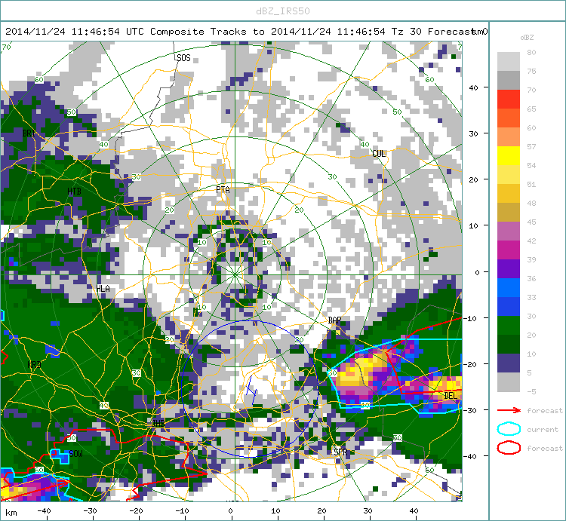Click the 36 value on the legend

[x=531, y=279]
